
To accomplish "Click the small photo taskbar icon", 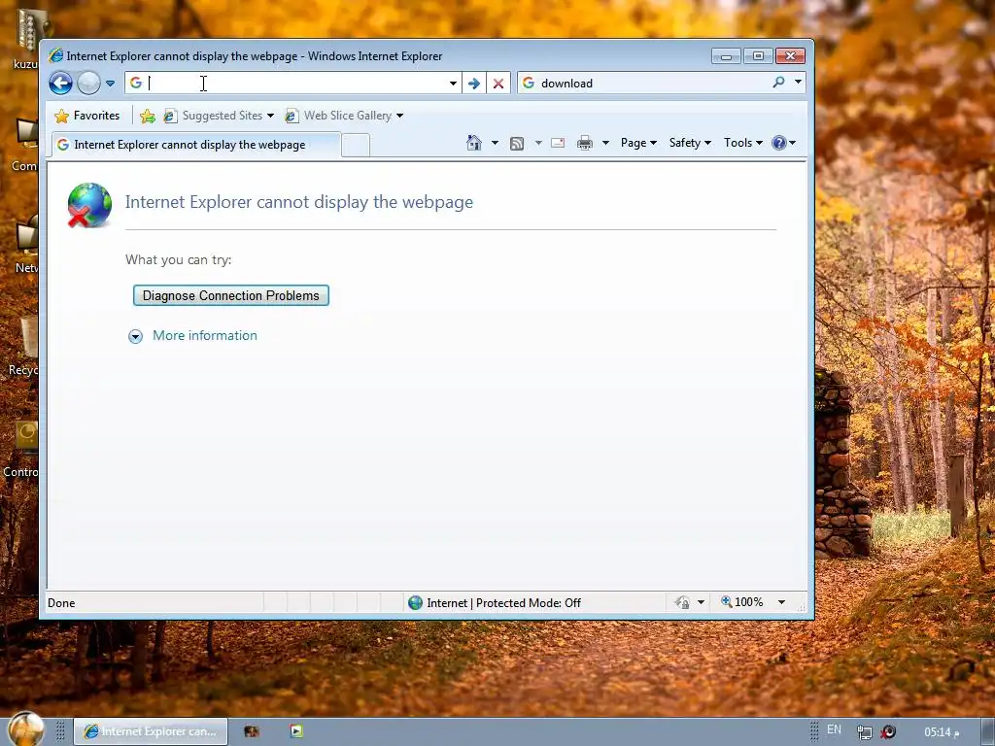I will (252, 731).
